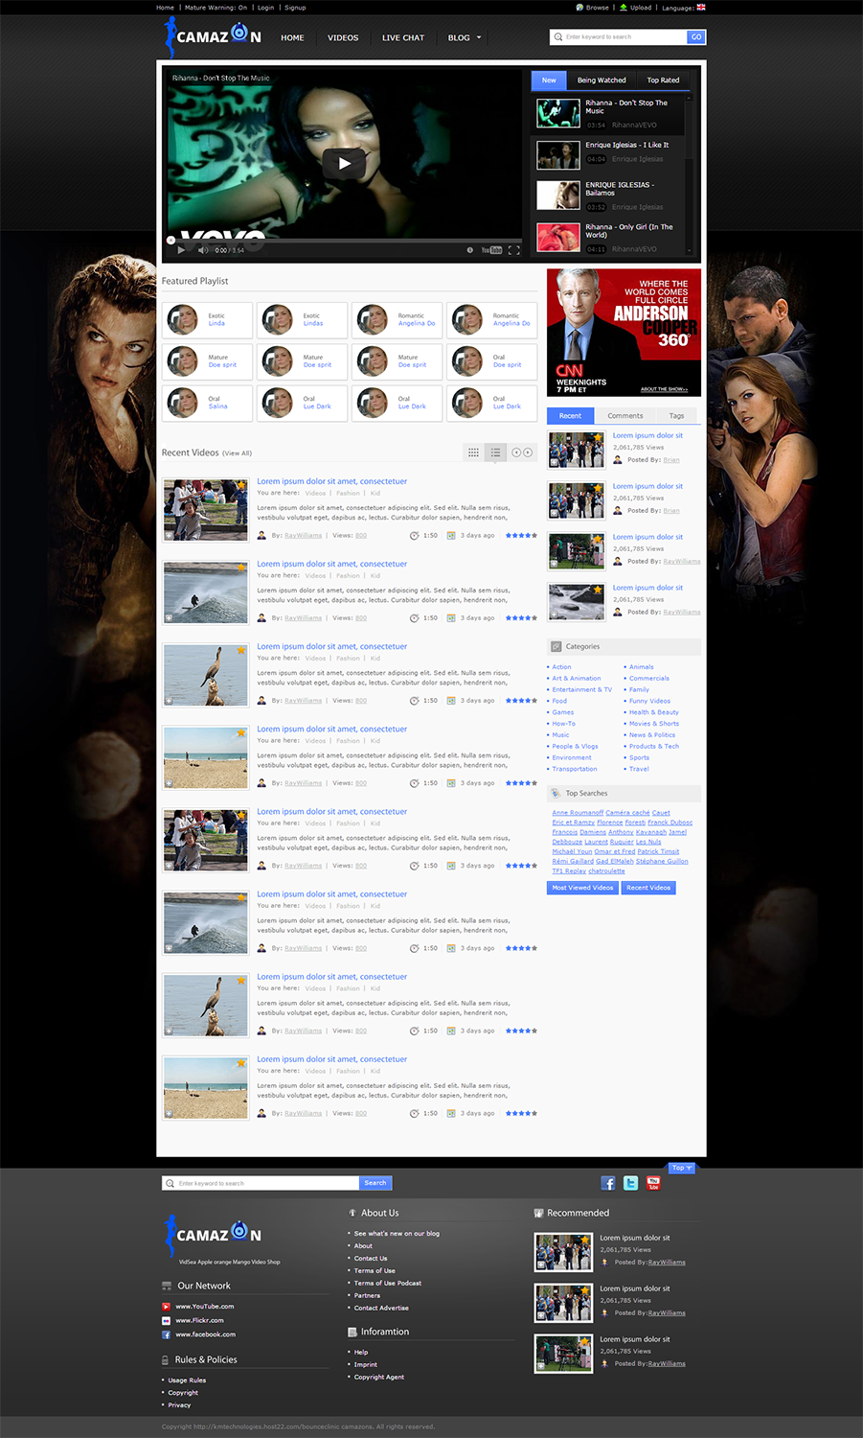Click the Imprint link under Inforamtion
This screenshot has width=863, height=1438.
366,1364
